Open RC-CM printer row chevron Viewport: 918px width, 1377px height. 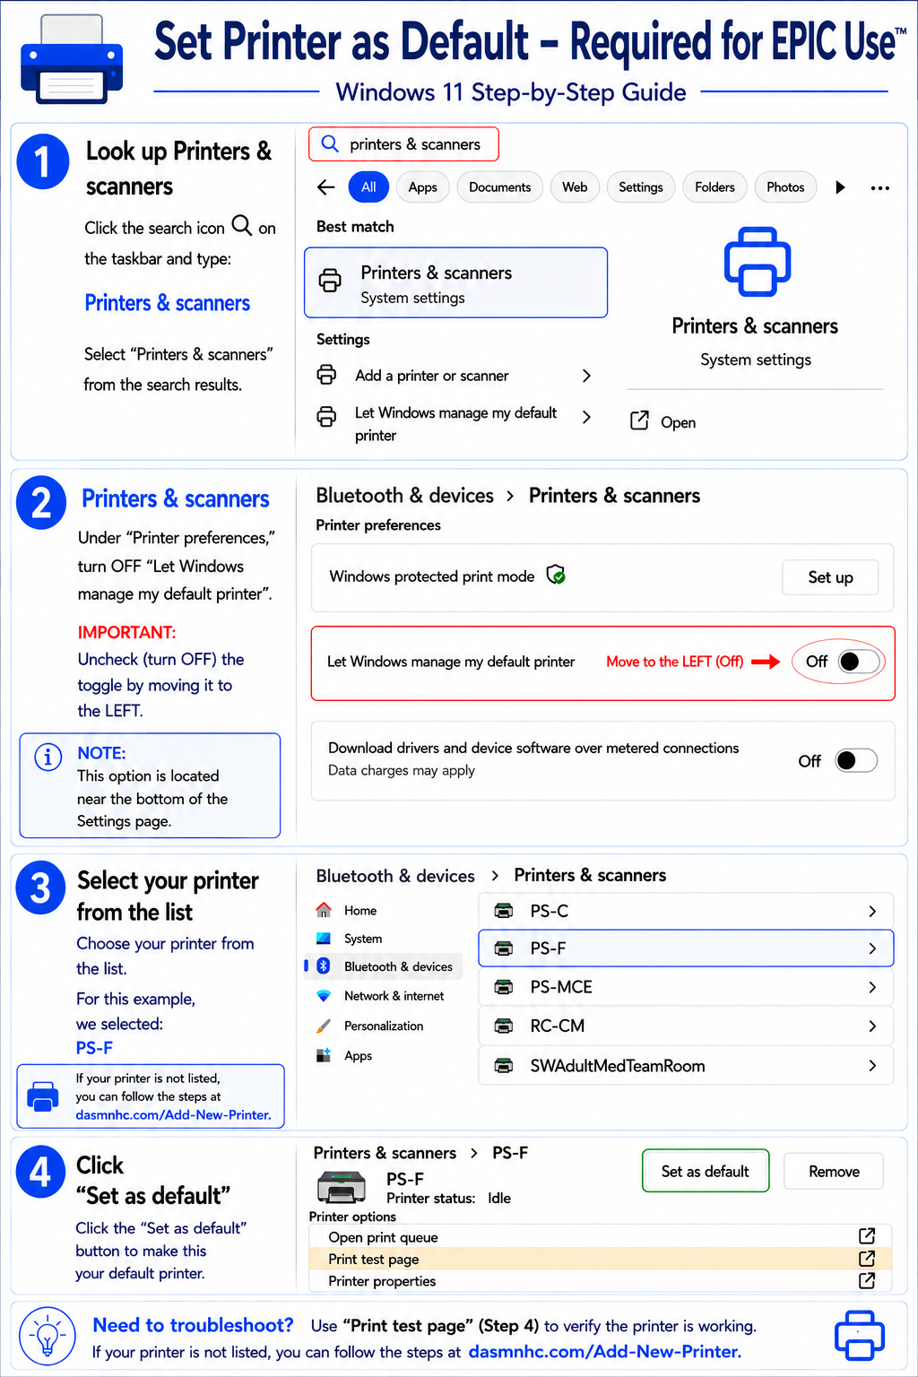(872, 1026)
